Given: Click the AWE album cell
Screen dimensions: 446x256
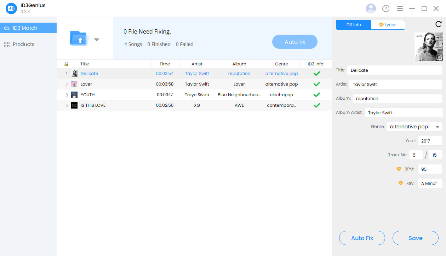Looking at the screenshot, I should [239, 105].
